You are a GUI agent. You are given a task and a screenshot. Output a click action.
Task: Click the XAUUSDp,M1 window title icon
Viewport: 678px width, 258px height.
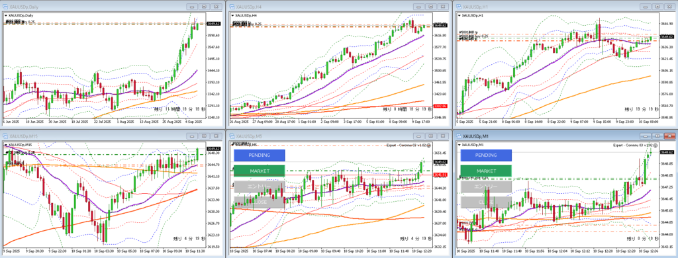458,136
